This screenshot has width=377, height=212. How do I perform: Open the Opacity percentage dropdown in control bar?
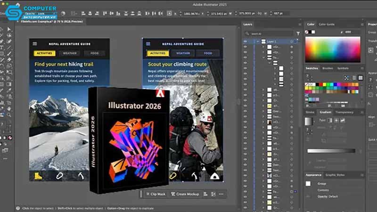(x=55, y=14)
